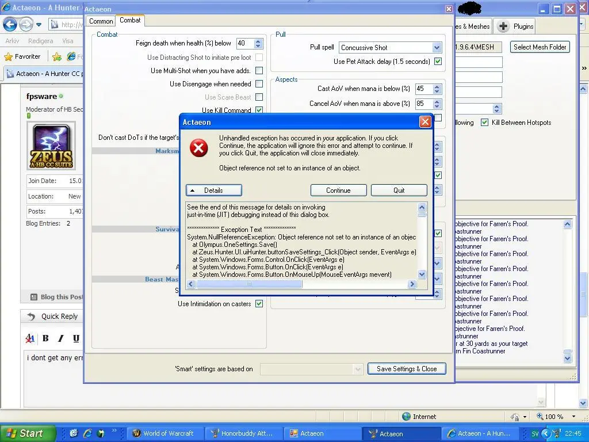Click the Favoriter star icon

pos(9,56)
